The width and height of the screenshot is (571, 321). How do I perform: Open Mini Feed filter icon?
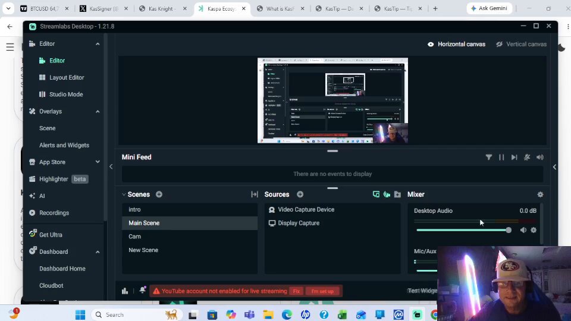click(x=489, y=157)
